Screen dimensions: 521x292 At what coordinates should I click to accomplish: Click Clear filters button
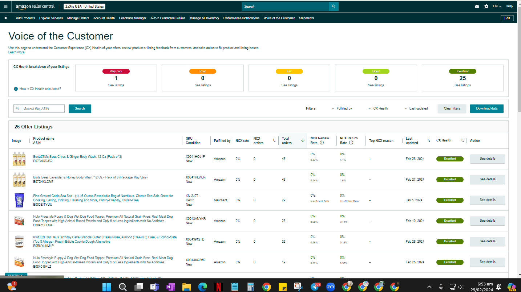tap(452, 108)
